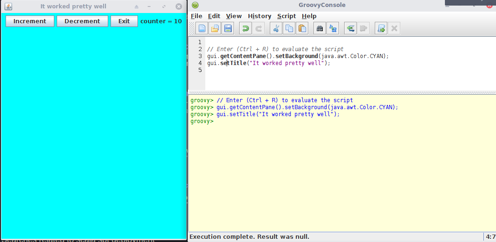Click the setTitle code line in editor
The height and width of the screenshot is (242, 496).
click(x=268, y=63)
